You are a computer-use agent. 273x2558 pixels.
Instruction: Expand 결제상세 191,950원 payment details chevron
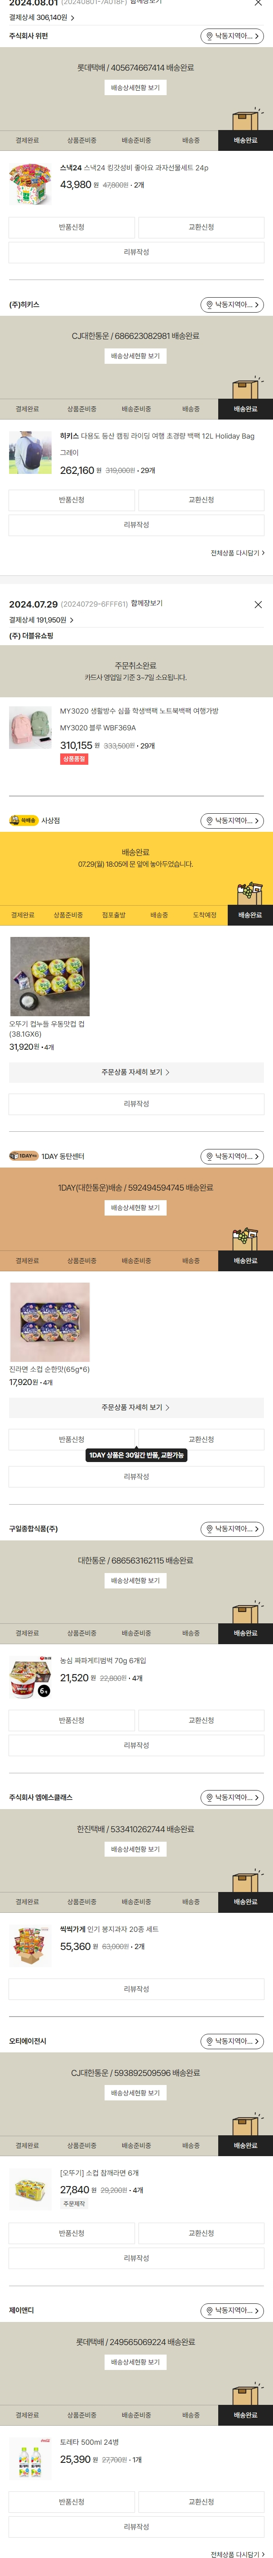coord(72,621)
